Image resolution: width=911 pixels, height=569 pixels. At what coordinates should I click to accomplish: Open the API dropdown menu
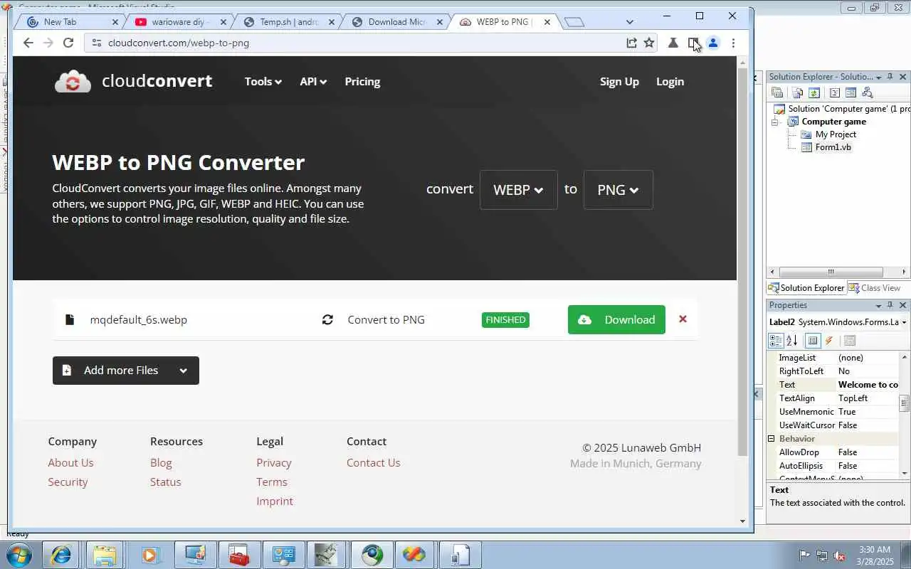click(x=313, y=82)
